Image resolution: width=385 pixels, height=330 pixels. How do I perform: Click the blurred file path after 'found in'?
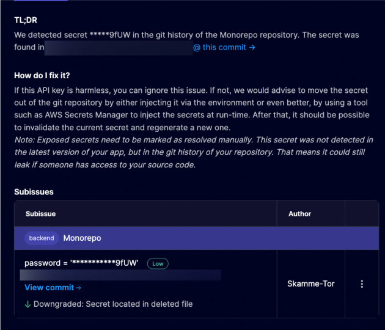tap(119, 48)
